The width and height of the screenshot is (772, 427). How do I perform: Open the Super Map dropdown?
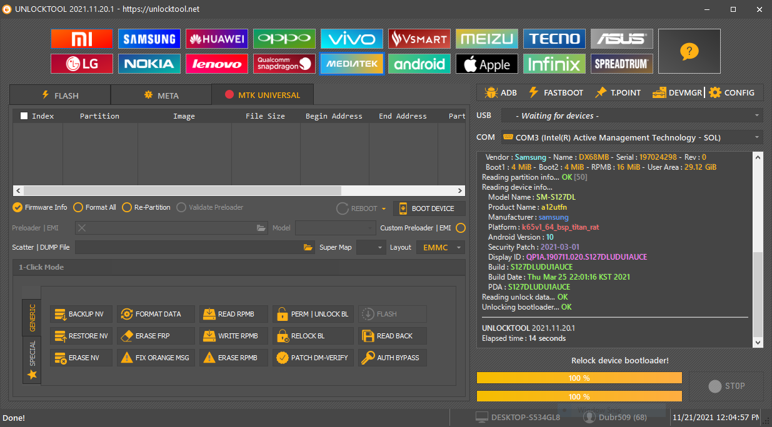(x=371, y=248)
